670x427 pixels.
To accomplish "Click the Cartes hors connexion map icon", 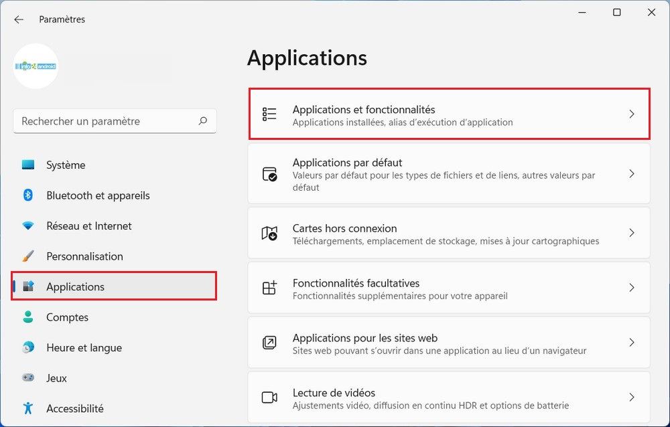I will coord(270,232).
